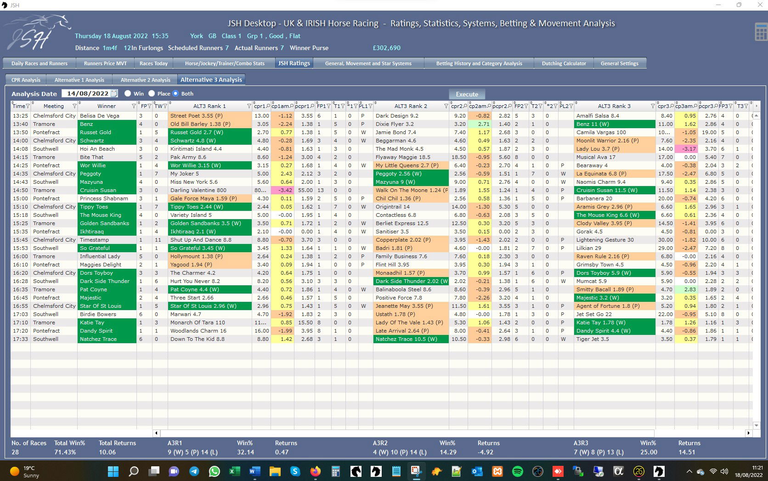
Task: Click the weather widget on taskbar
Action: (25, 472)
